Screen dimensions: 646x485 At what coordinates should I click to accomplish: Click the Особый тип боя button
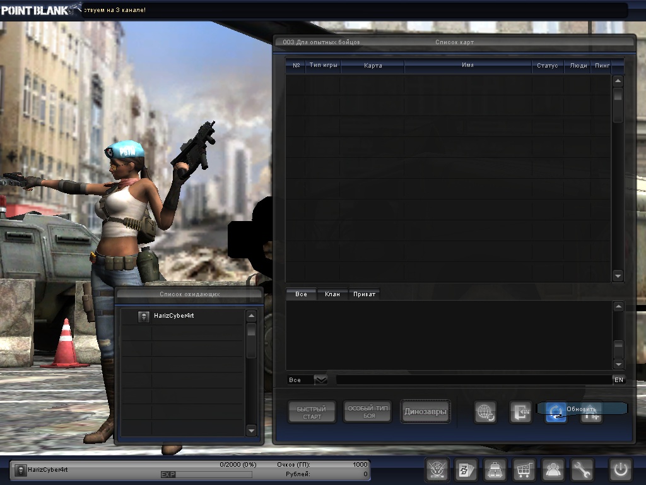point(368,411)
